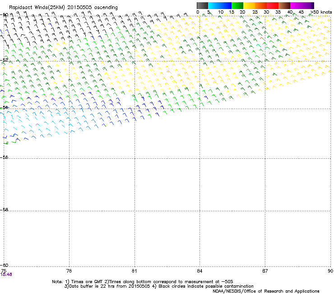Click the longitude label '78'
334x294 pixels.
(x=69, y=271)
